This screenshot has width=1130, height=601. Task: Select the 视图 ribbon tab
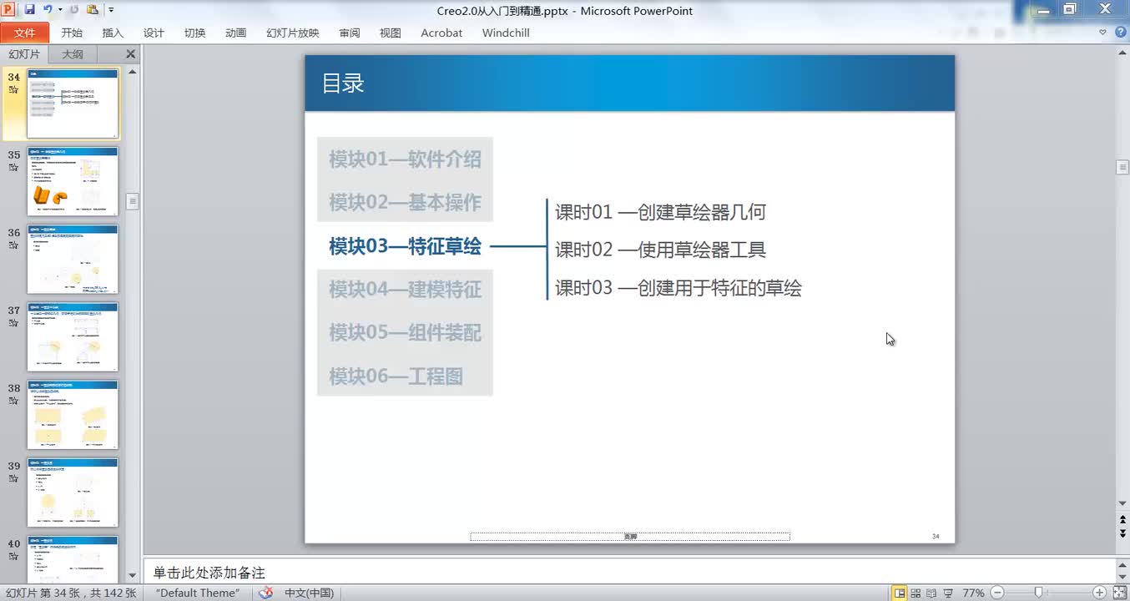[391, 33]
